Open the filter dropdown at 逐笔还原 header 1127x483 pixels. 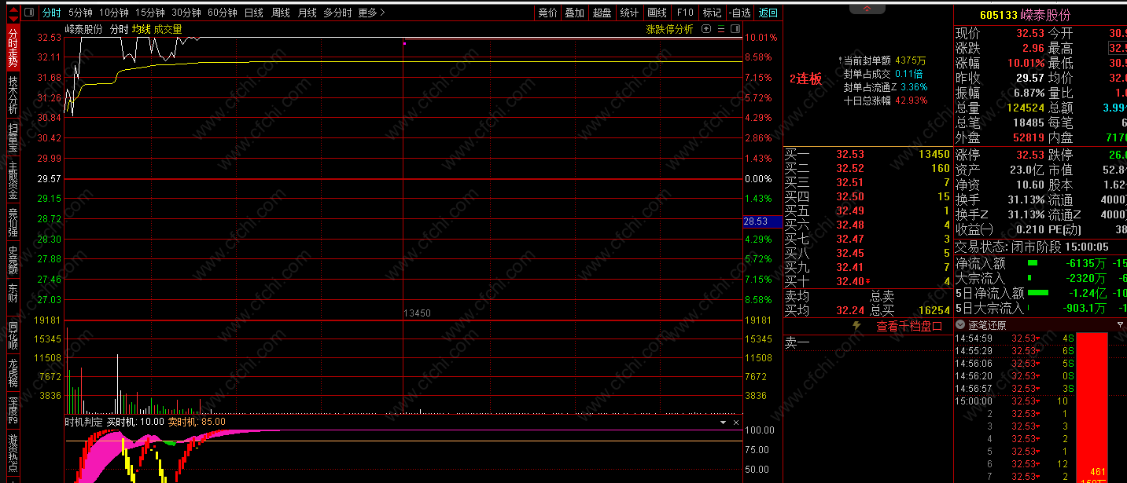tap(1120, 324)
